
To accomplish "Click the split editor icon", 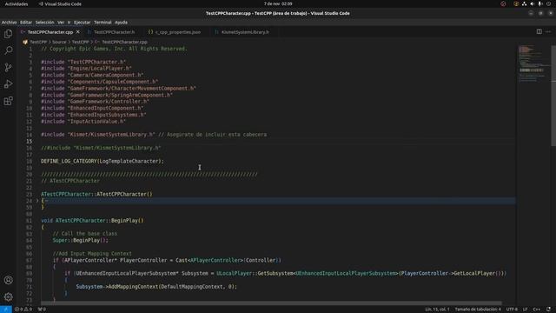I will tap(539, 32).
